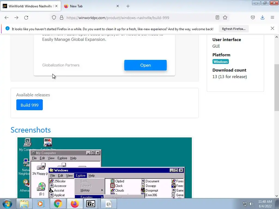Screen dimensions: 279x209
Task: Open a new tab with plus button
Action: pyautogui.click(x=128, y=6)
